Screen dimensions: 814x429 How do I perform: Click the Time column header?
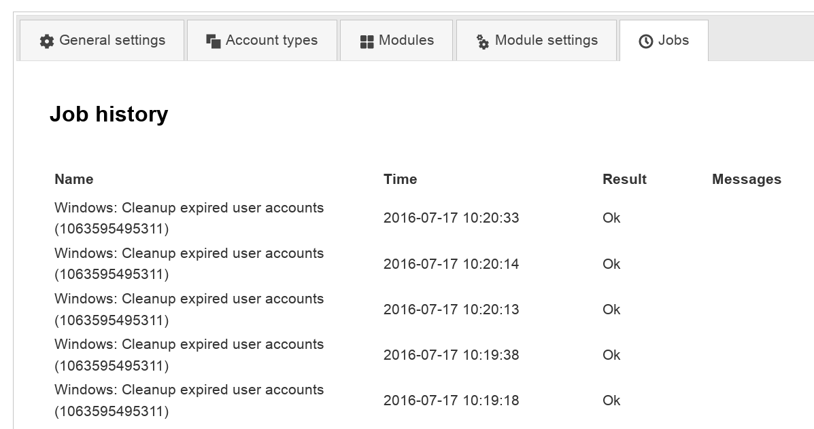(400, 179)
